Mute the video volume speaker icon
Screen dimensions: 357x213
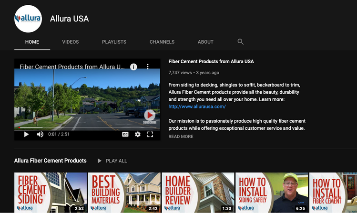[40, 135]
